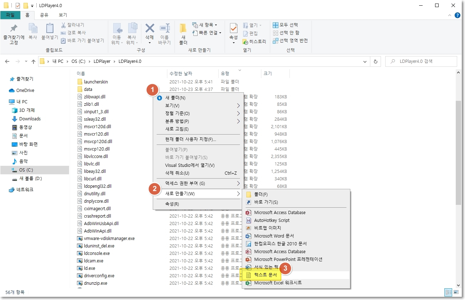465x300 pixels.
Task: Open 보기(V) submenu
Action: 198,105
